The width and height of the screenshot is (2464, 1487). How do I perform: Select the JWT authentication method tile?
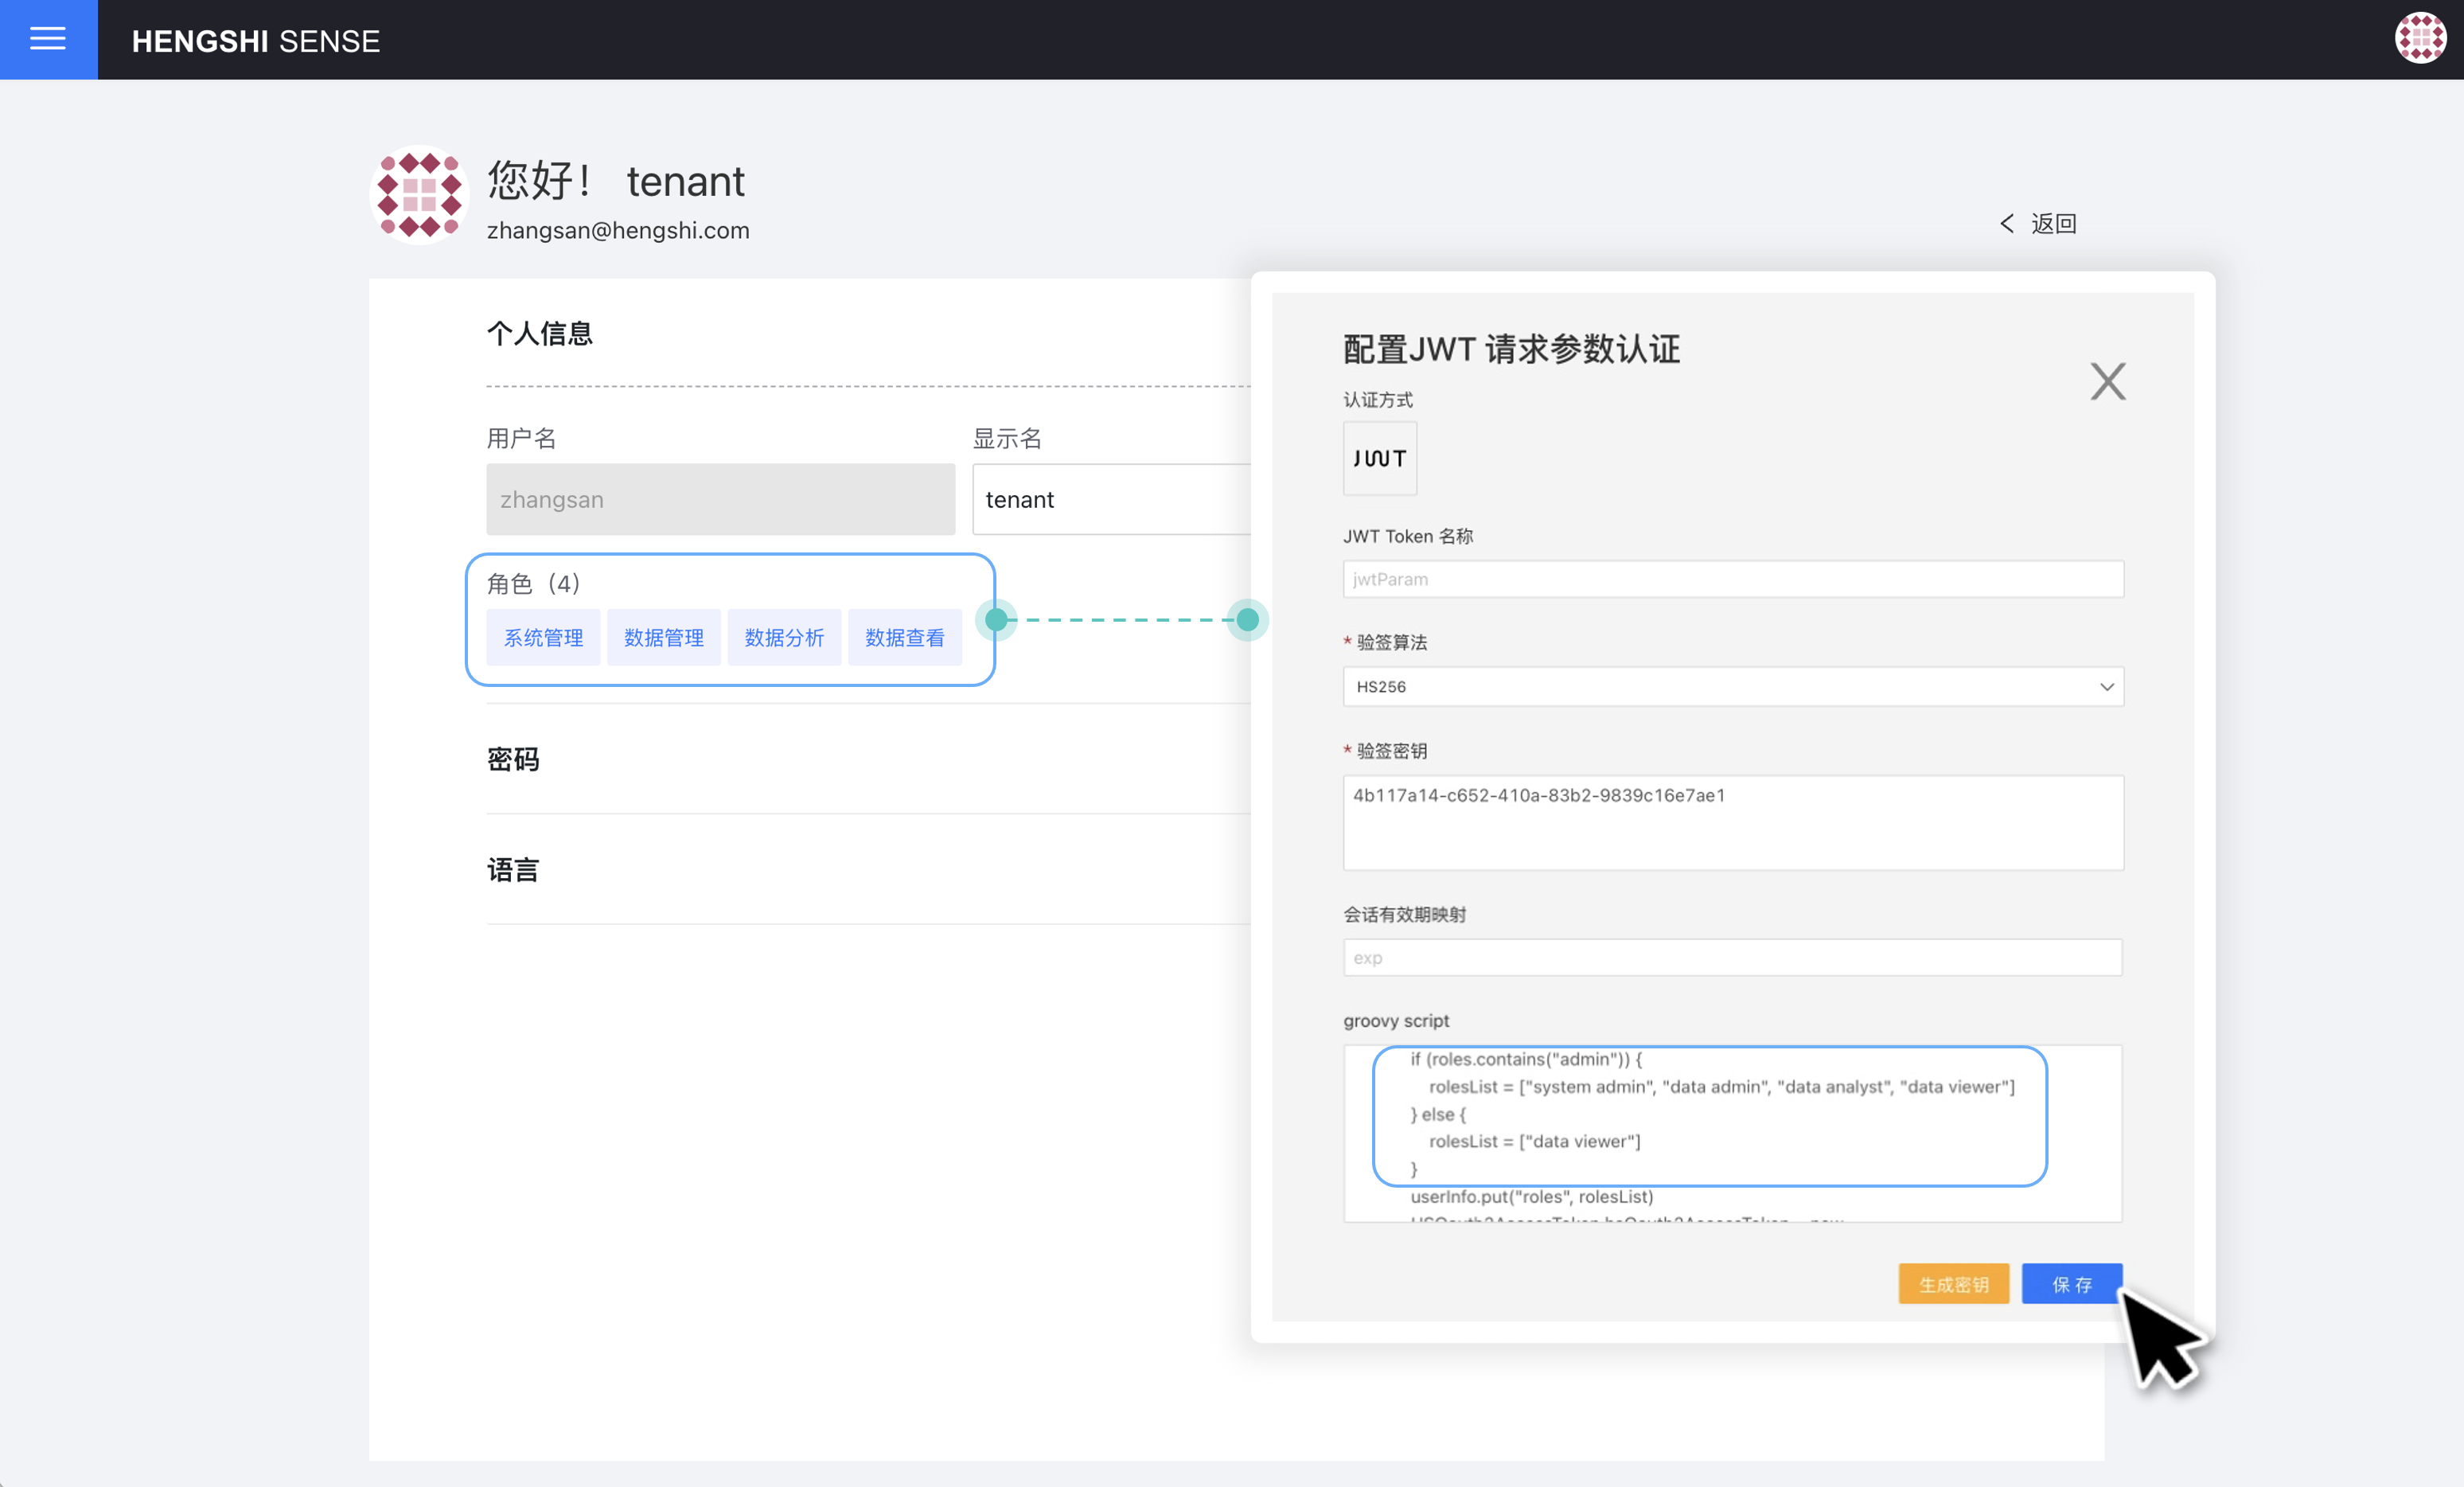[x=1379, y=458]
